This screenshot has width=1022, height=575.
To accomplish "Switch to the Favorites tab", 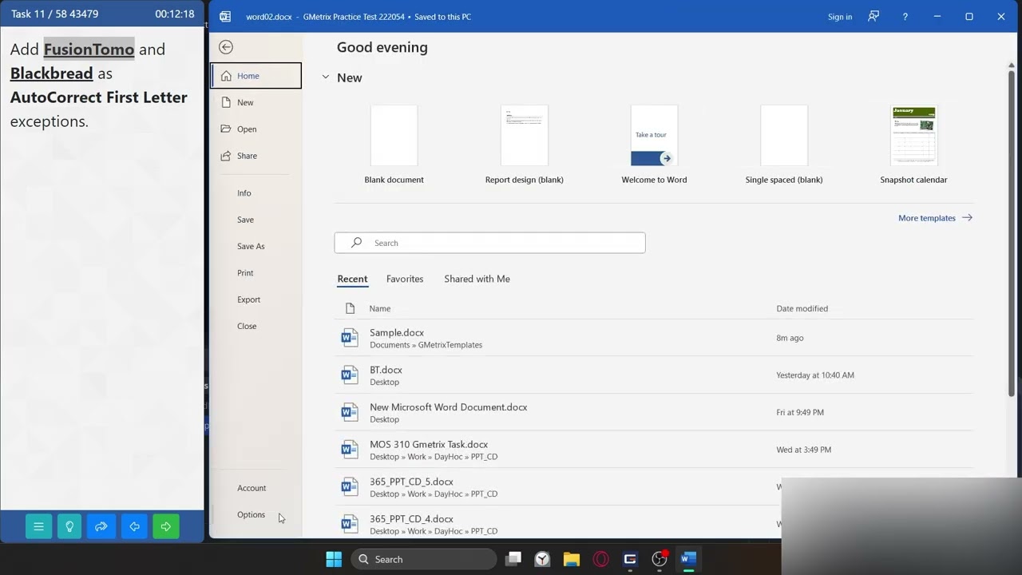I will [405, 279].
